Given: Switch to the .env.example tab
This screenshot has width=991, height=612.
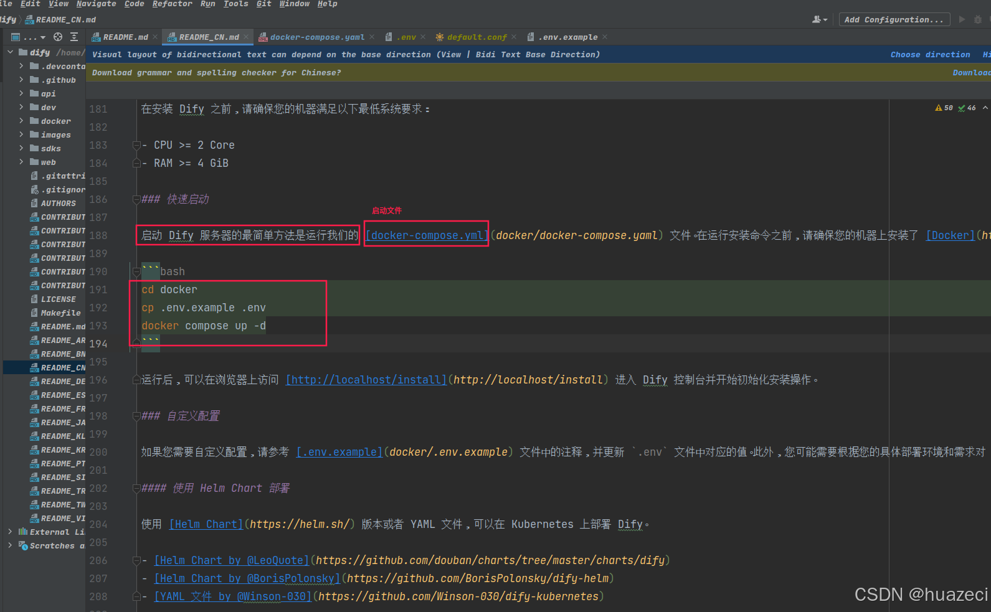Looking at the screenshot, I should click(567, 37).
